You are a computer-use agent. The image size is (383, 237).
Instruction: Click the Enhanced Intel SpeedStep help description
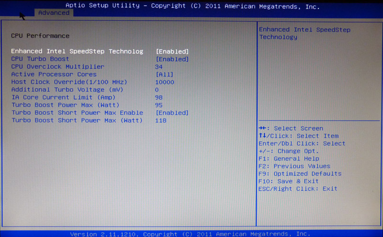(305, 33)
